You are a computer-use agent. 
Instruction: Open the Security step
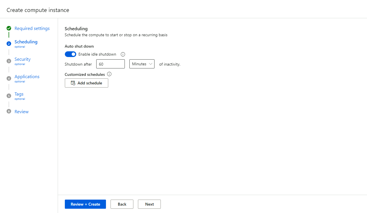pyautogui.click(x=23, y=59)
